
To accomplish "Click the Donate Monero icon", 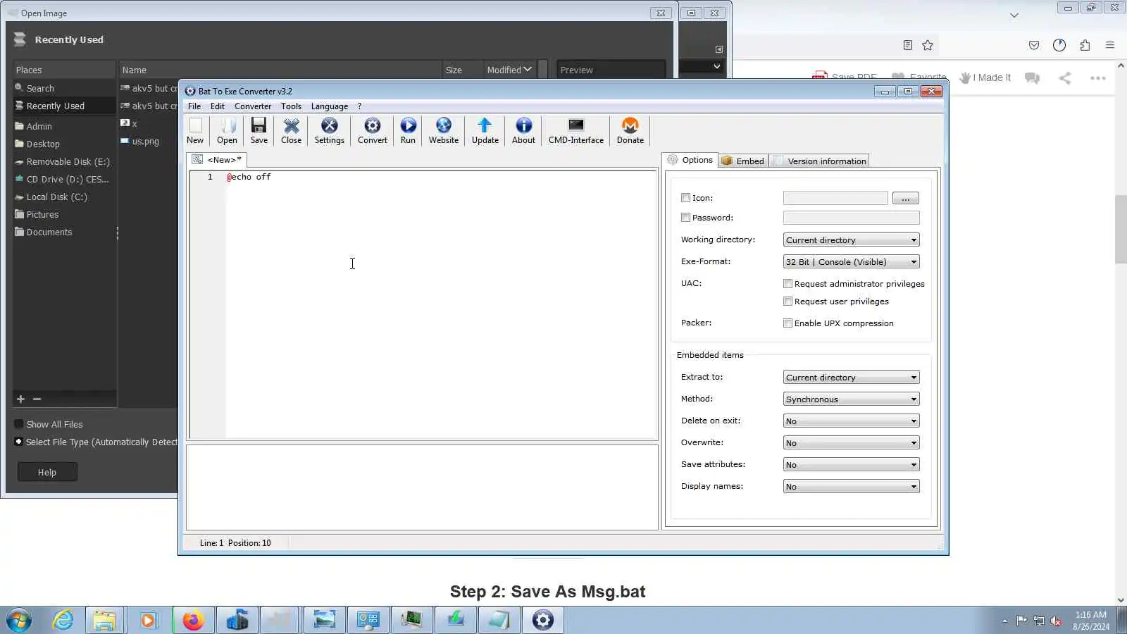I will tap(630, 131).
